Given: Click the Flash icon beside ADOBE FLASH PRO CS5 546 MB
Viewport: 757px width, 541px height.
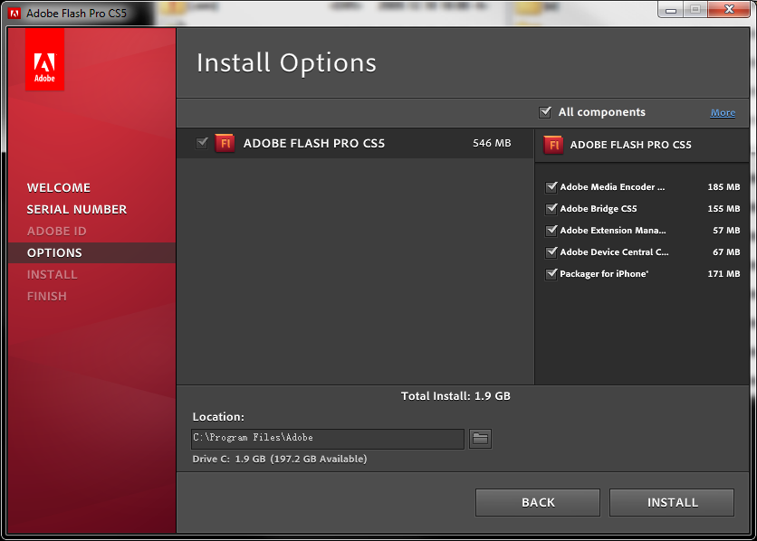Looking at the screenshot, I should (225, 143).
